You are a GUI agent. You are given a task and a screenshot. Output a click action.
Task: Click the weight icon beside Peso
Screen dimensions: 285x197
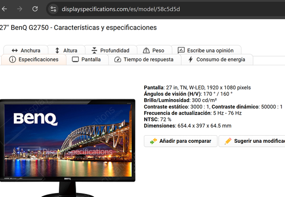click(146, 51)
